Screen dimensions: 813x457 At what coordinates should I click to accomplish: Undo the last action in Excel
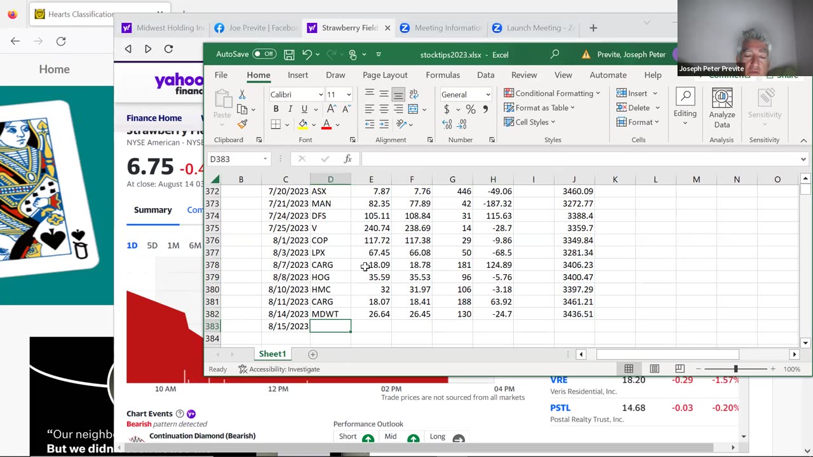click(307, 55)
